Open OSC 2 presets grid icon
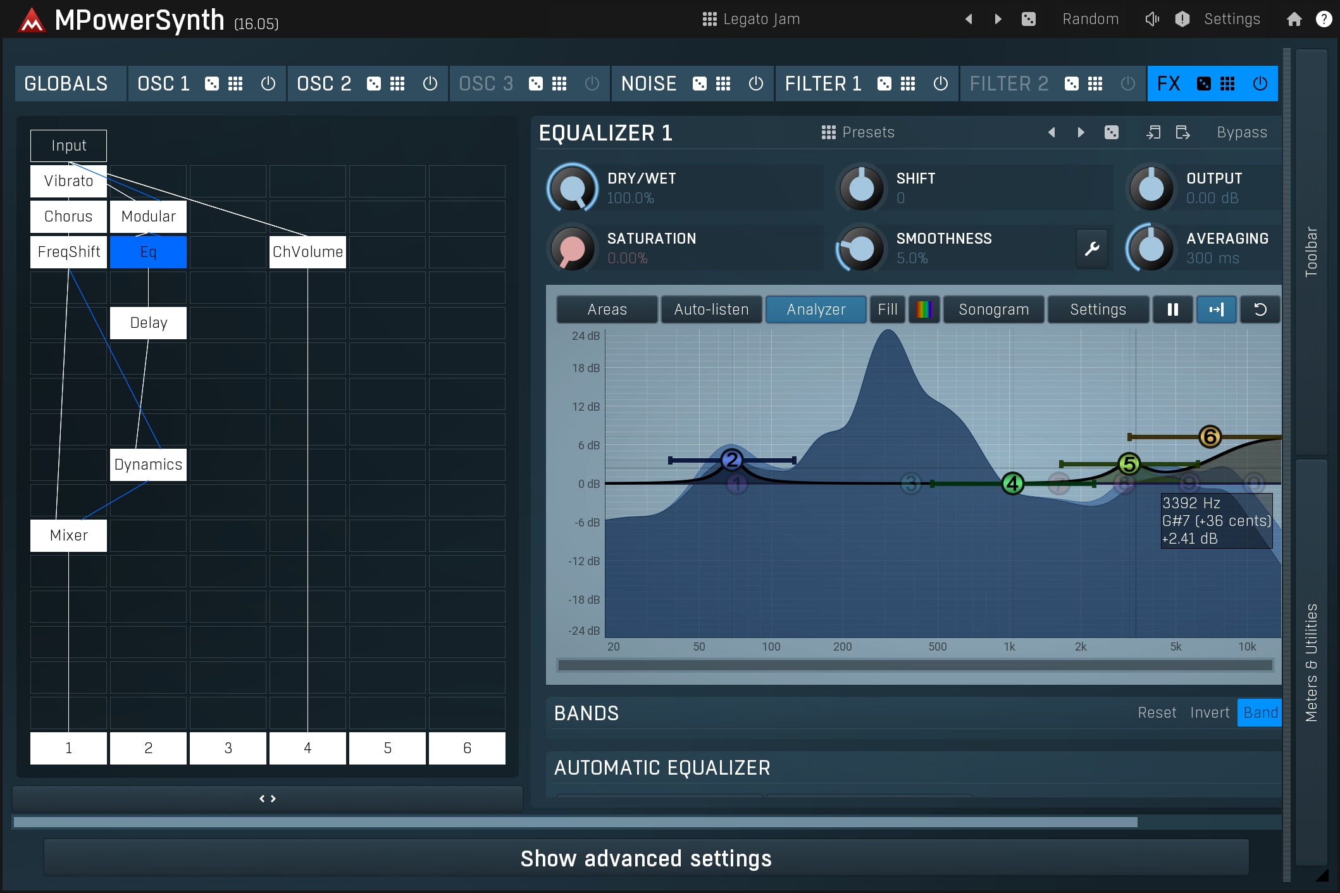This screenshot has height=893, width=1340. pyautogui.click(x=397, y=84)
